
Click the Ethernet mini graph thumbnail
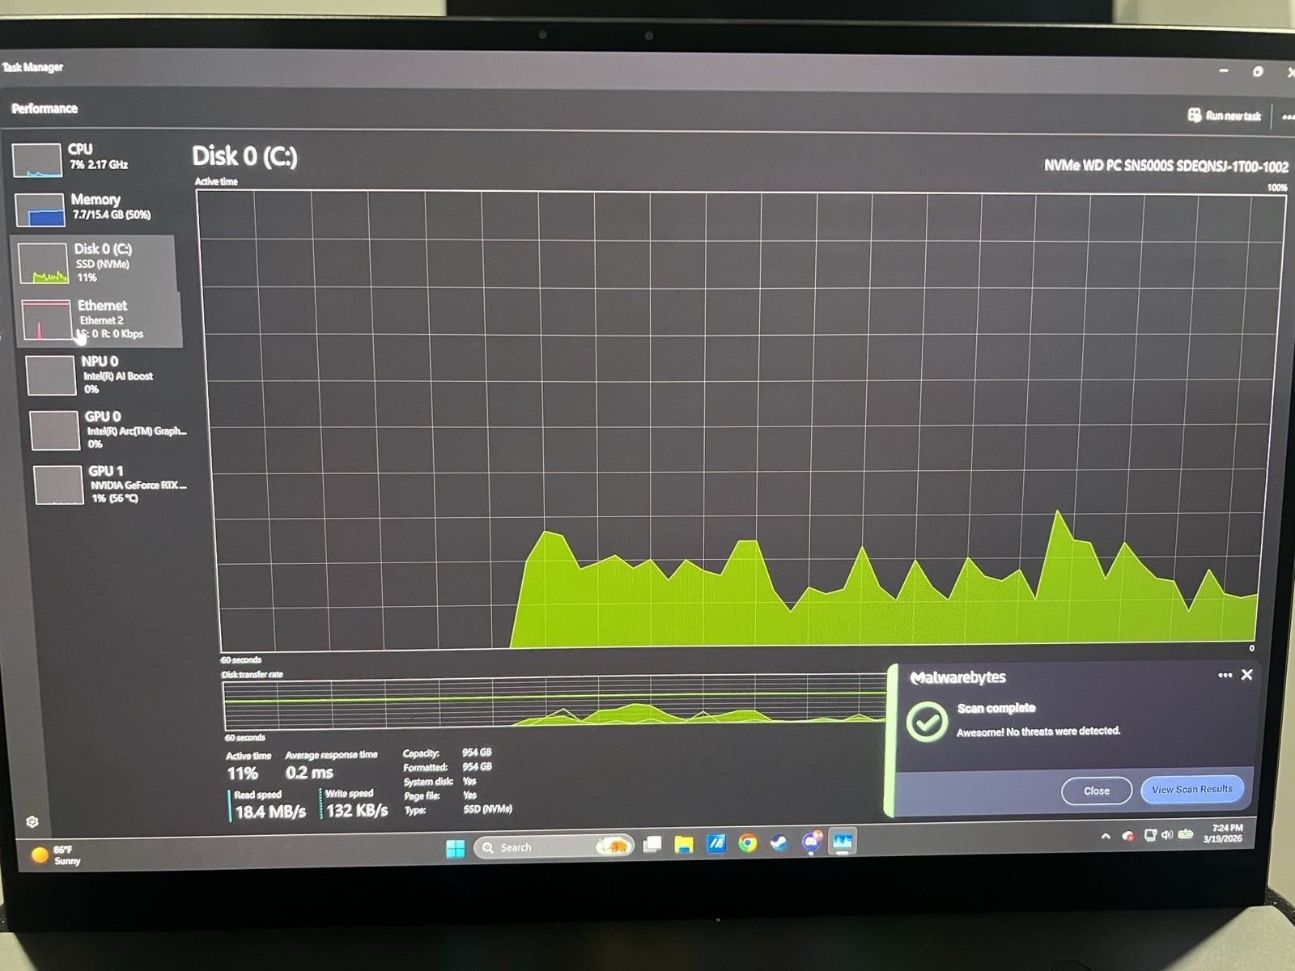tap(46, 321)
